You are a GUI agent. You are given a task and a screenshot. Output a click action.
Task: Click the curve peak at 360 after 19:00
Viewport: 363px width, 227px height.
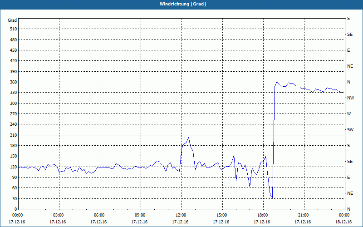pyautogui.click(x=277, y=82)
